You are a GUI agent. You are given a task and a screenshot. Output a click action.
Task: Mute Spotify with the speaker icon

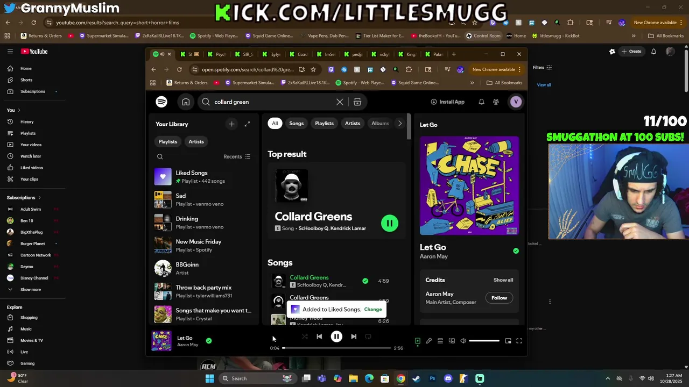(x=463, y=341)
